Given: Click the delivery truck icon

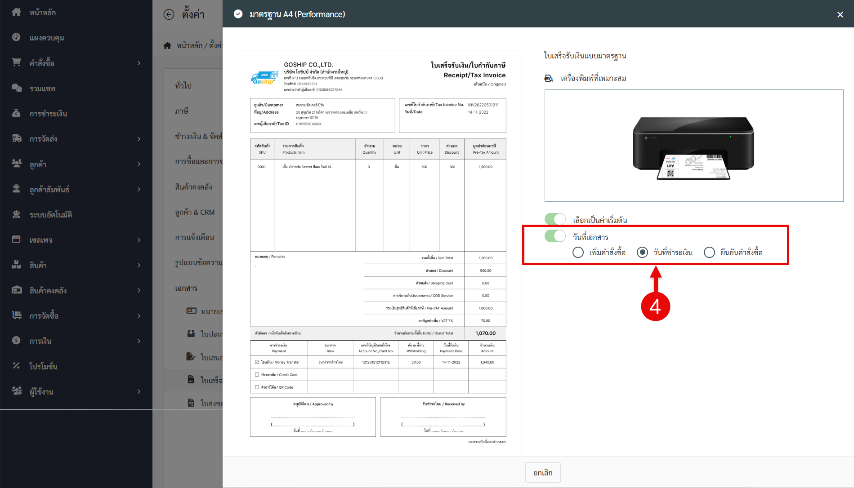Looking at the screenshot, I should (16, 138).
